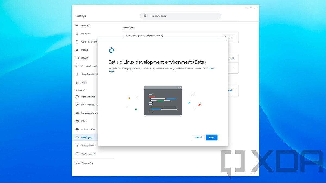Follow the Learn more link
Image resolution: width=326 pixels, height=183 pixels.
pos(212,68)
